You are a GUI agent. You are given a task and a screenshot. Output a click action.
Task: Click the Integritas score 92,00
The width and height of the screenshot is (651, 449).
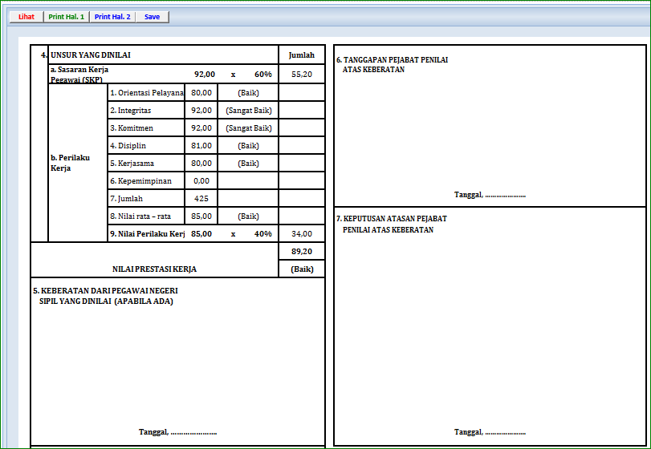201,111
